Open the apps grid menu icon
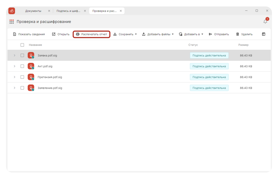Viewport: 278px width, 179px height. tap(12, 22)
